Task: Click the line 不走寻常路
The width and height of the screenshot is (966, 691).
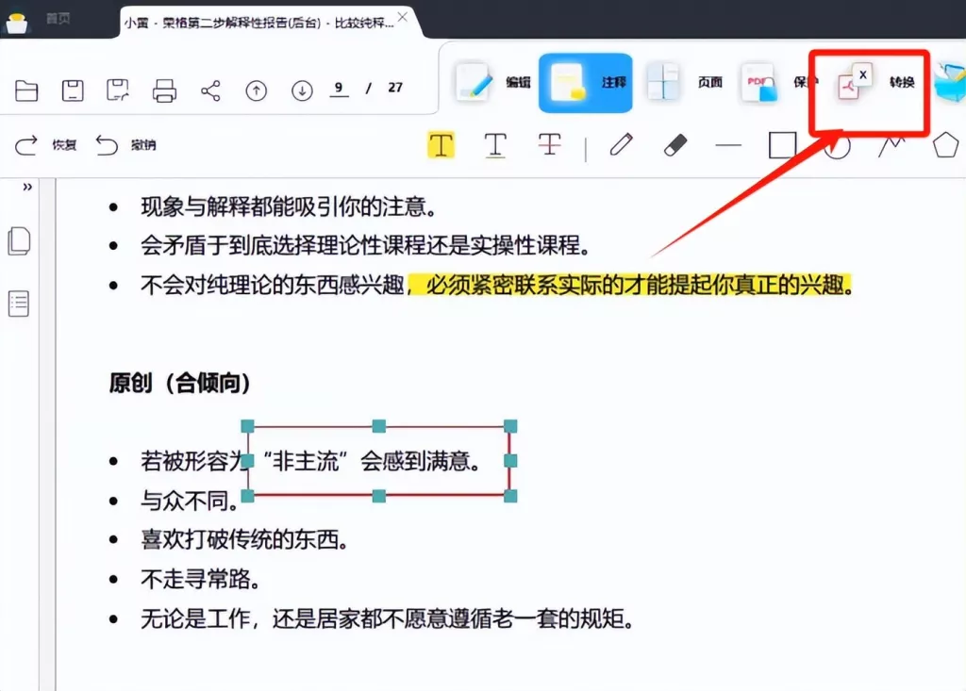Action: pyautogui.click(x=201, y=579)
